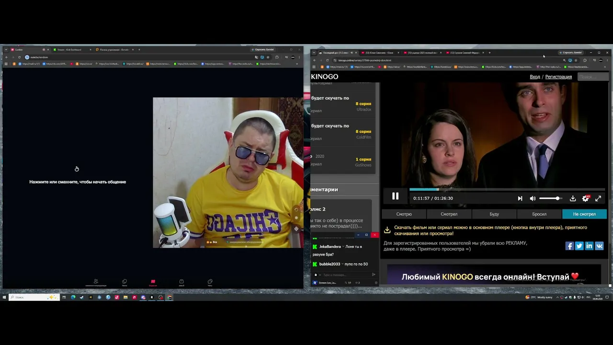Select the Видеочат section in ruletka
Image resolution: width=613 pixels, height=345 pixels.
pyautogui.click(x=153, y=283)
